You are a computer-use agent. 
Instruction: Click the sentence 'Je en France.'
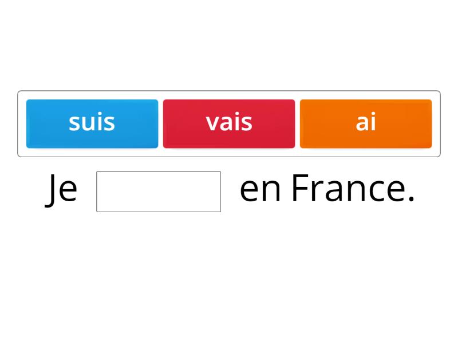(x=229, y=189)
